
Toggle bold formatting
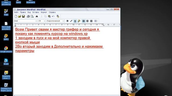point(67,21)
